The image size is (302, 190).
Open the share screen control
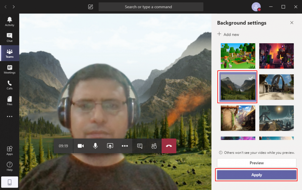point(110,146)
